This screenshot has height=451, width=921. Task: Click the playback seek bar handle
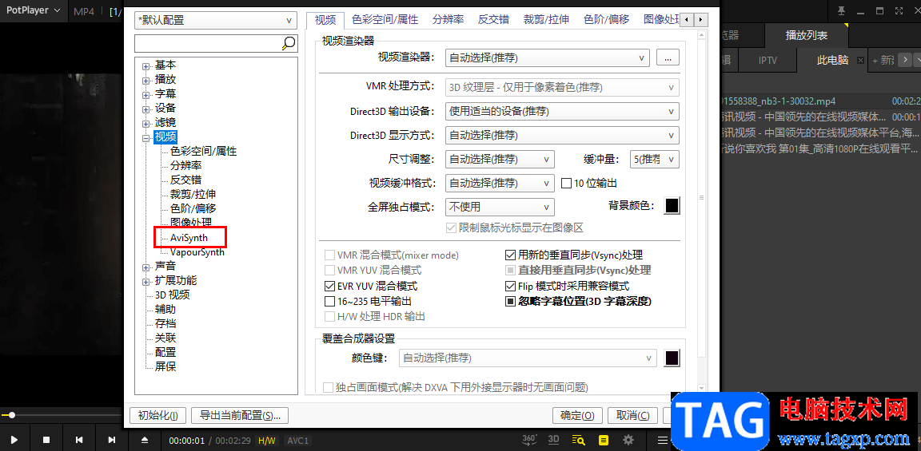tap(11, 415)
